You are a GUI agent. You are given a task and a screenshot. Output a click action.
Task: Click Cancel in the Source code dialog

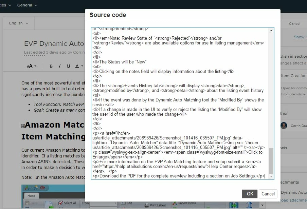coord(268,194)
